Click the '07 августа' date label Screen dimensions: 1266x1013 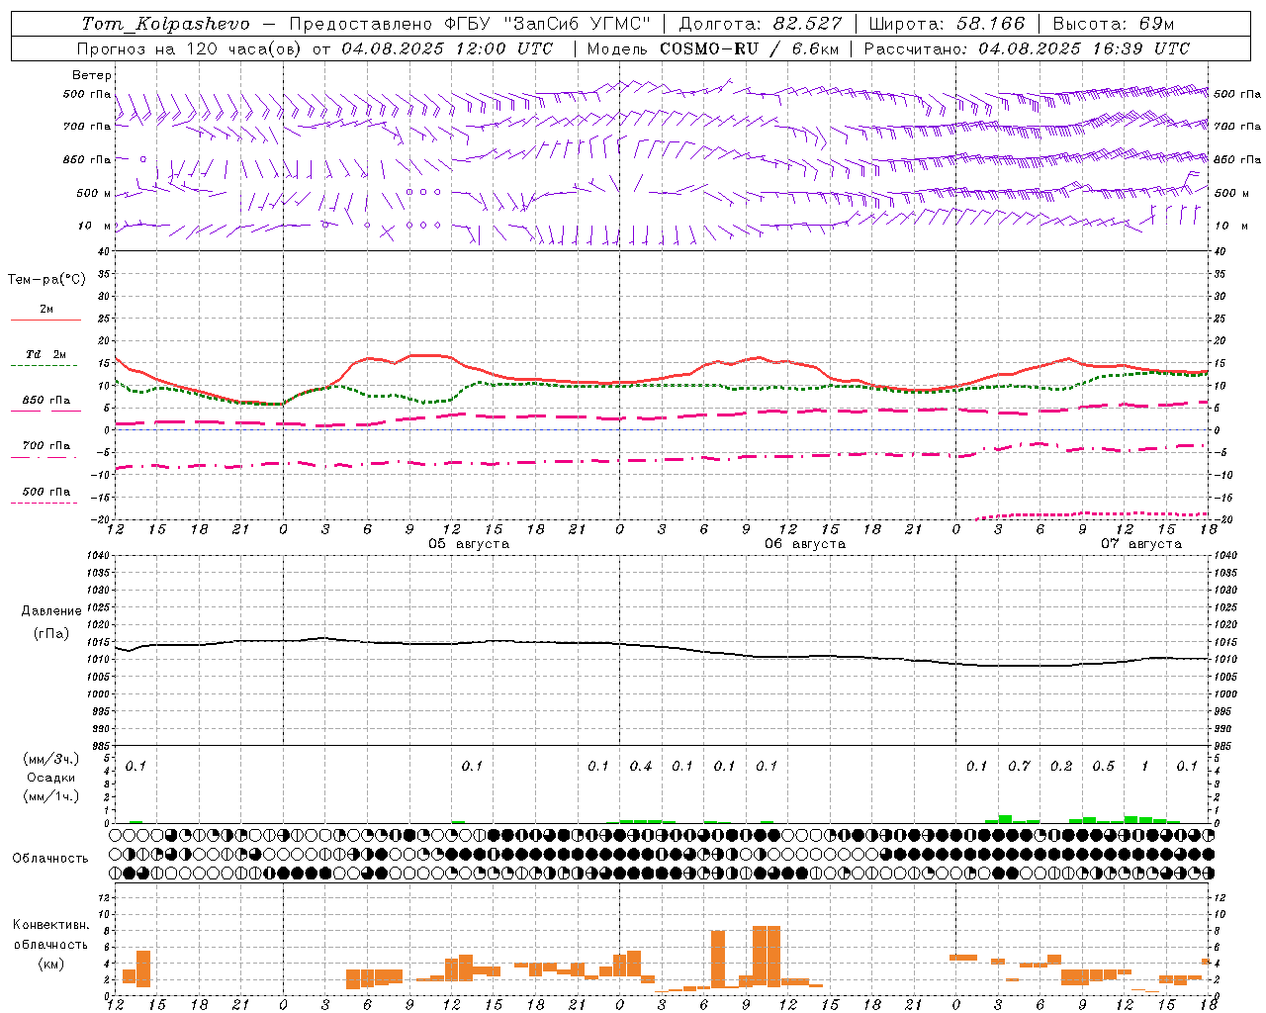(x=1140, y=544)
